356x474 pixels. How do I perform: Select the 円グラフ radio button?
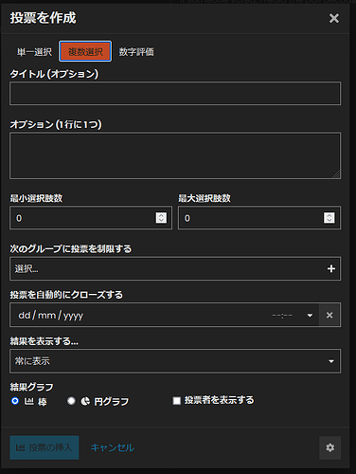[71, 401]
